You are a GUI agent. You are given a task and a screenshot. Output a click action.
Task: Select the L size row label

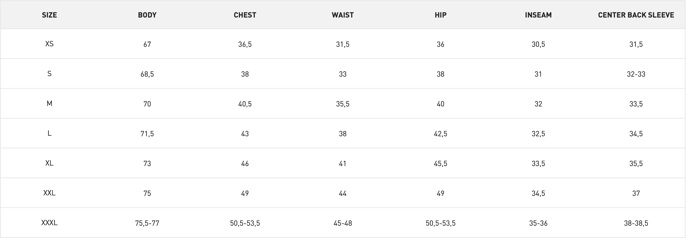49,133
